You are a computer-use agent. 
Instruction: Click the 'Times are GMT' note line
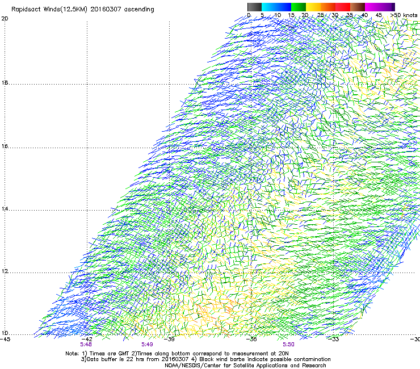(177, 354)
